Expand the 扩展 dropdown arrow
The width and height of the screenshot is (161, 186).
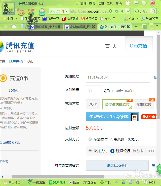(137, 18)
